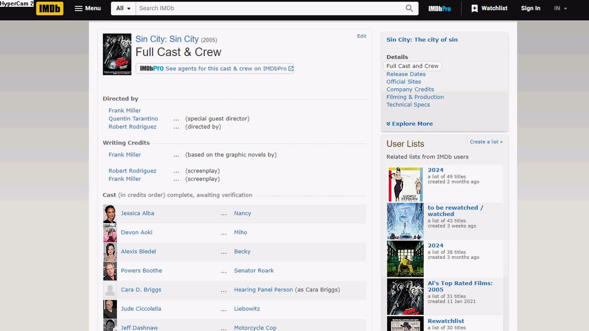Click the Audrey Hepburn list thumbnail
The height and width of the screenshot is (331, 589).
405,184
